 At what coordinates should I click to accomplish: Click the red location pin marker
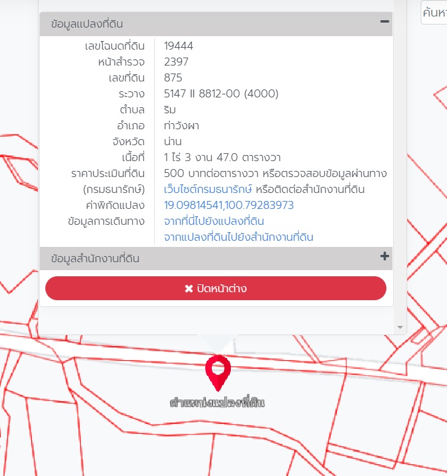click(x=218, y=373)
